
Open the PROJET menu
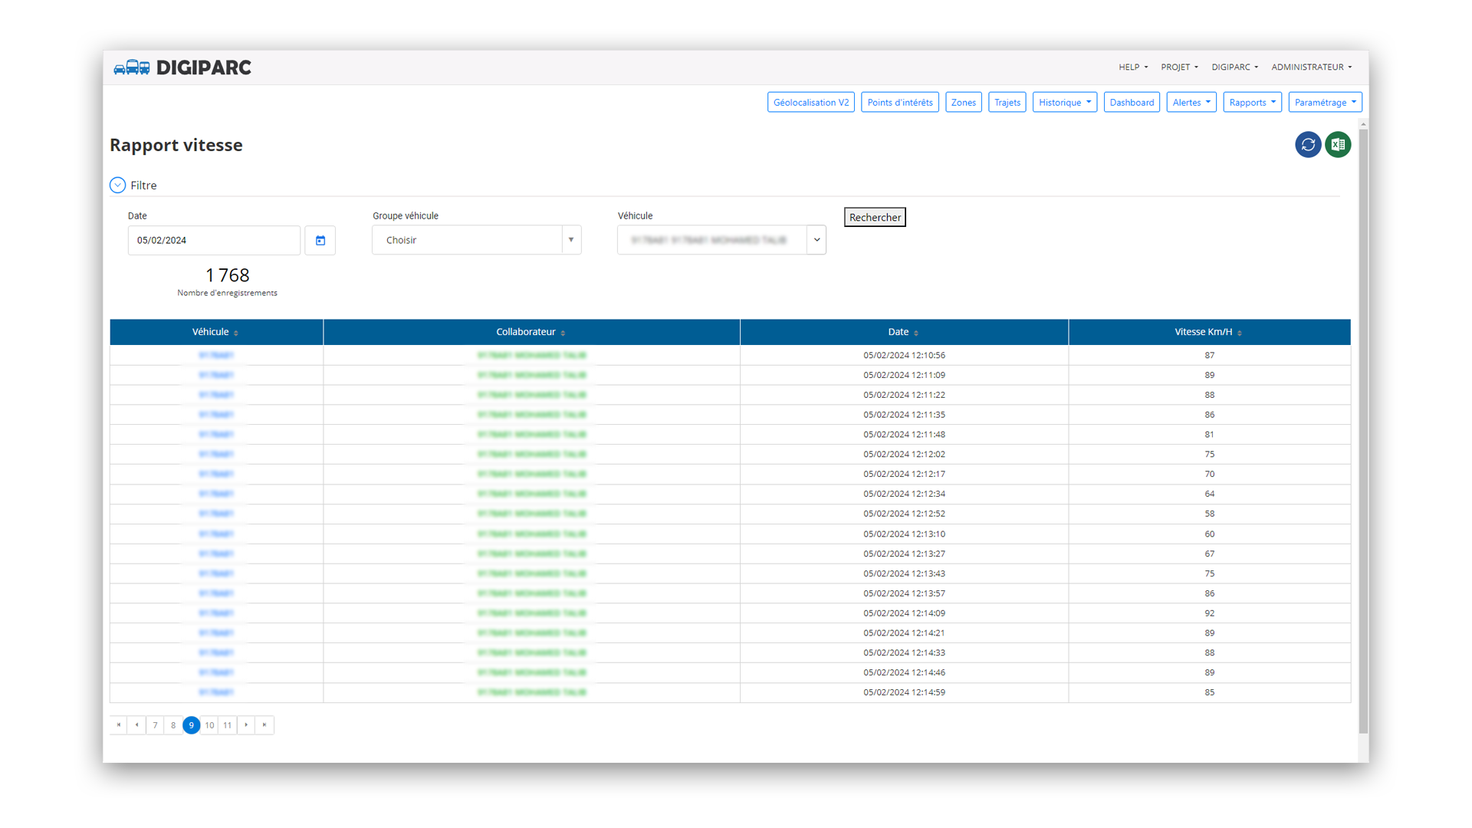pos(1179,67)
